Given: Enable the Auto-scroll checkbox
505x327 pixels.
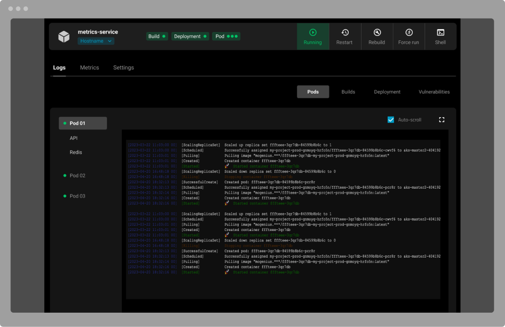Looking at the screenshot, I should (391, 119).
